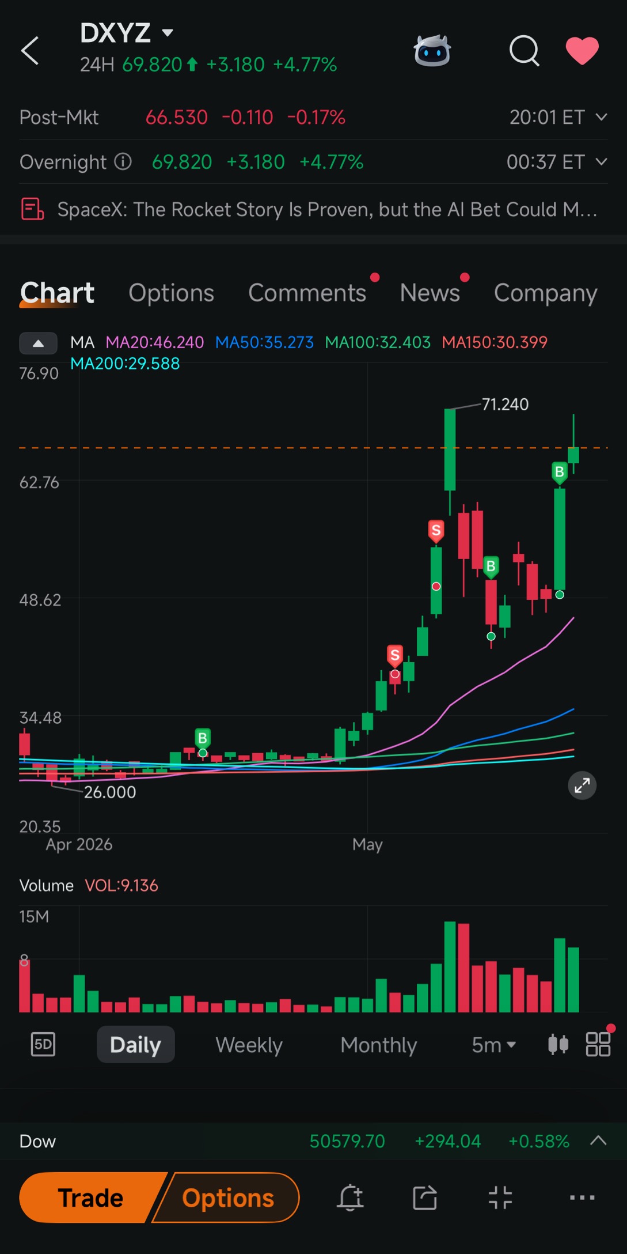
Task: Switch to the Comments tab
Action: coord(307,293)
